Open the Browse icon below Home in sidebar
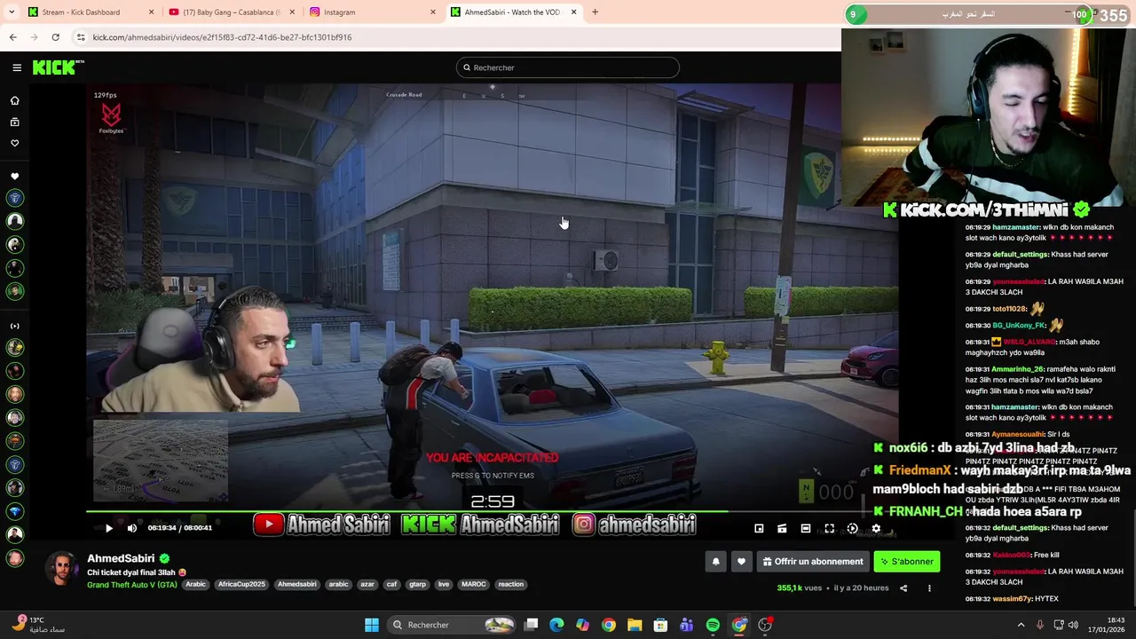 point(14,122)
